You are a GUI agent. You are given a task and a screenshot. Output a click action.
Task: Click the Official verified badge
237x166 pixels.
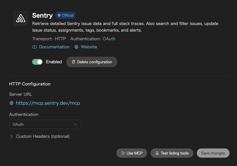[x=65, y=15]
